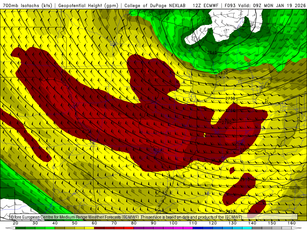Click the 100 knot colorbar label

(173, 223)
